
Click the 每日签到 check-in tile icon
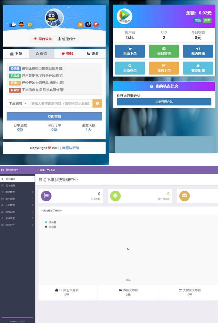click(164, 49)
